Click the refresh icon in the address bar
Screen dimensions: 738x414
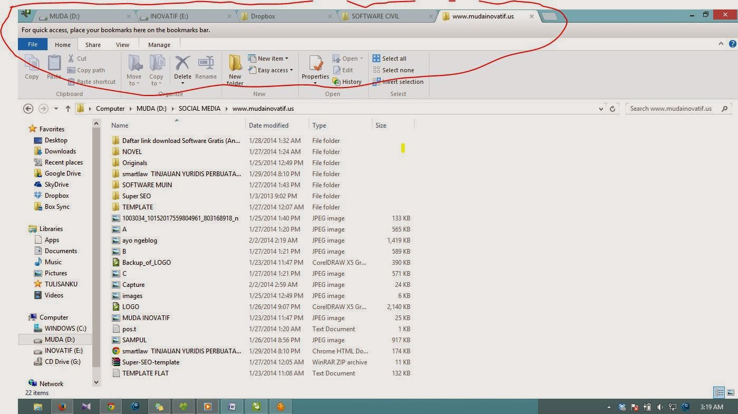[612, 109]
